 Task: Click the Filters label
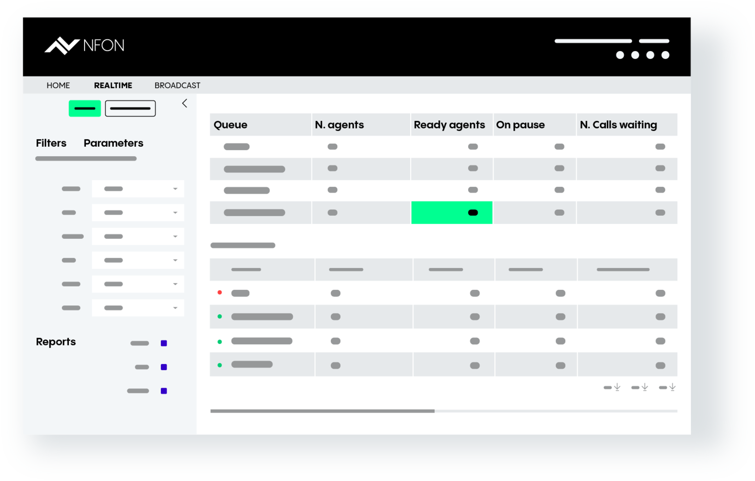[x=50, y=143]
